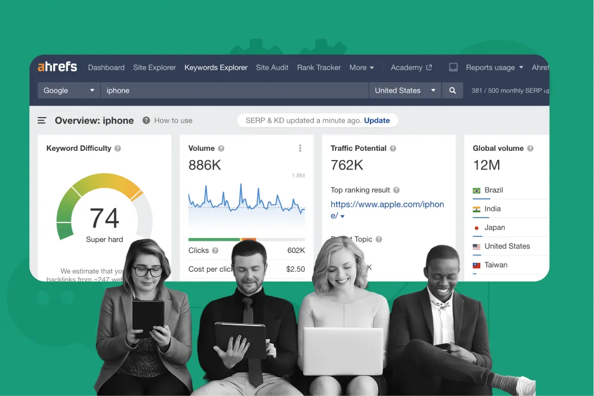
Task: Click the external link icon beside Academy
Action: coord(430,67)
